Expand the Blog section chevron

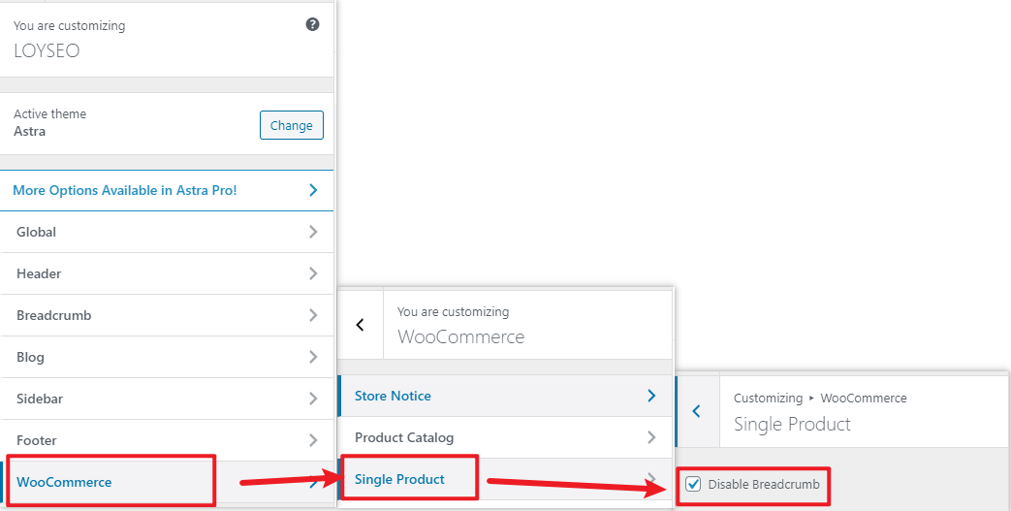313,357
